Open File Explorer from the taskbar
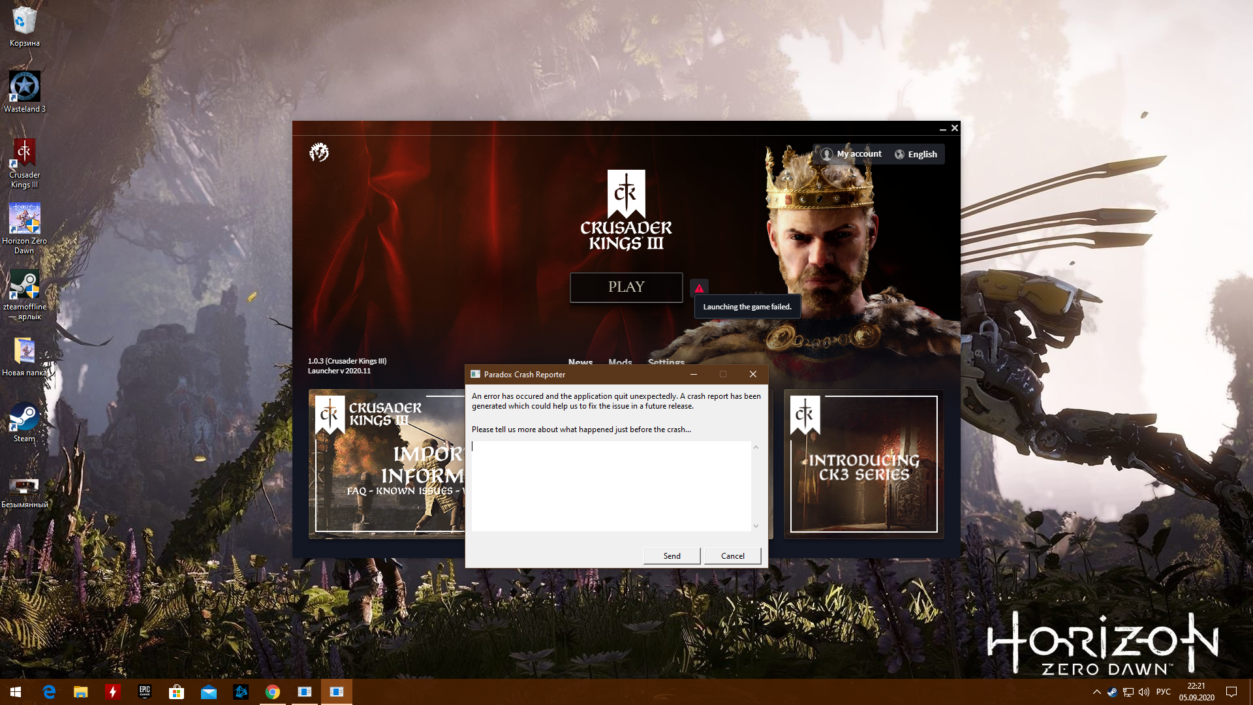 click(80, 692)
